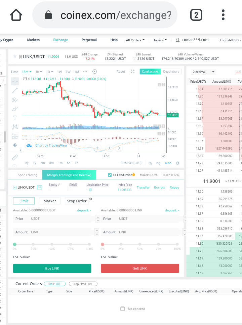Open the Perpetual nav item
The width and height of the screenshot is (242, 325).
coord(89,40)
